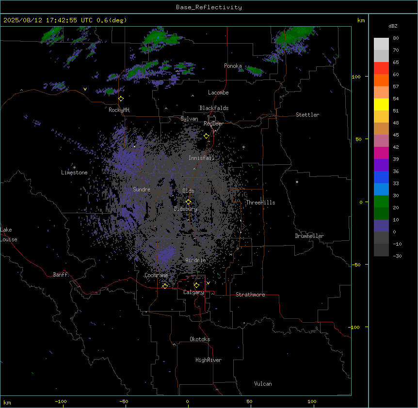Click the Ponoka city label
Viewport: 418px width, 408px height.
click(x=233, y=66)
